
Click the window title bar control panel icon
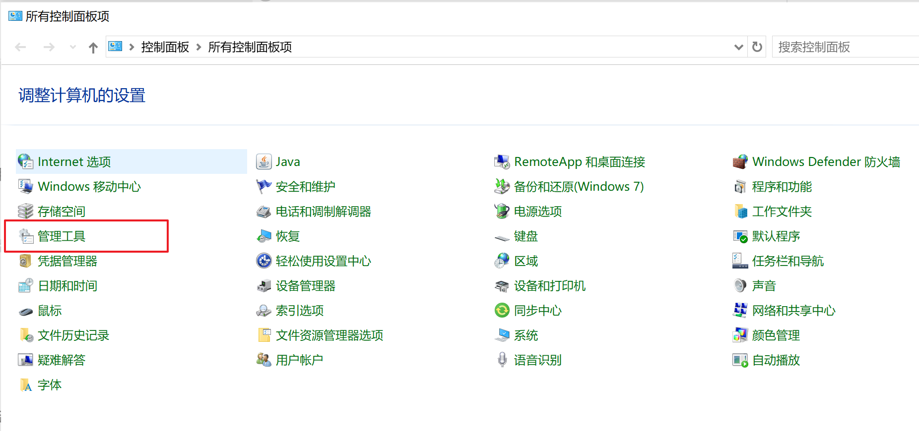(x=15, y=16)
